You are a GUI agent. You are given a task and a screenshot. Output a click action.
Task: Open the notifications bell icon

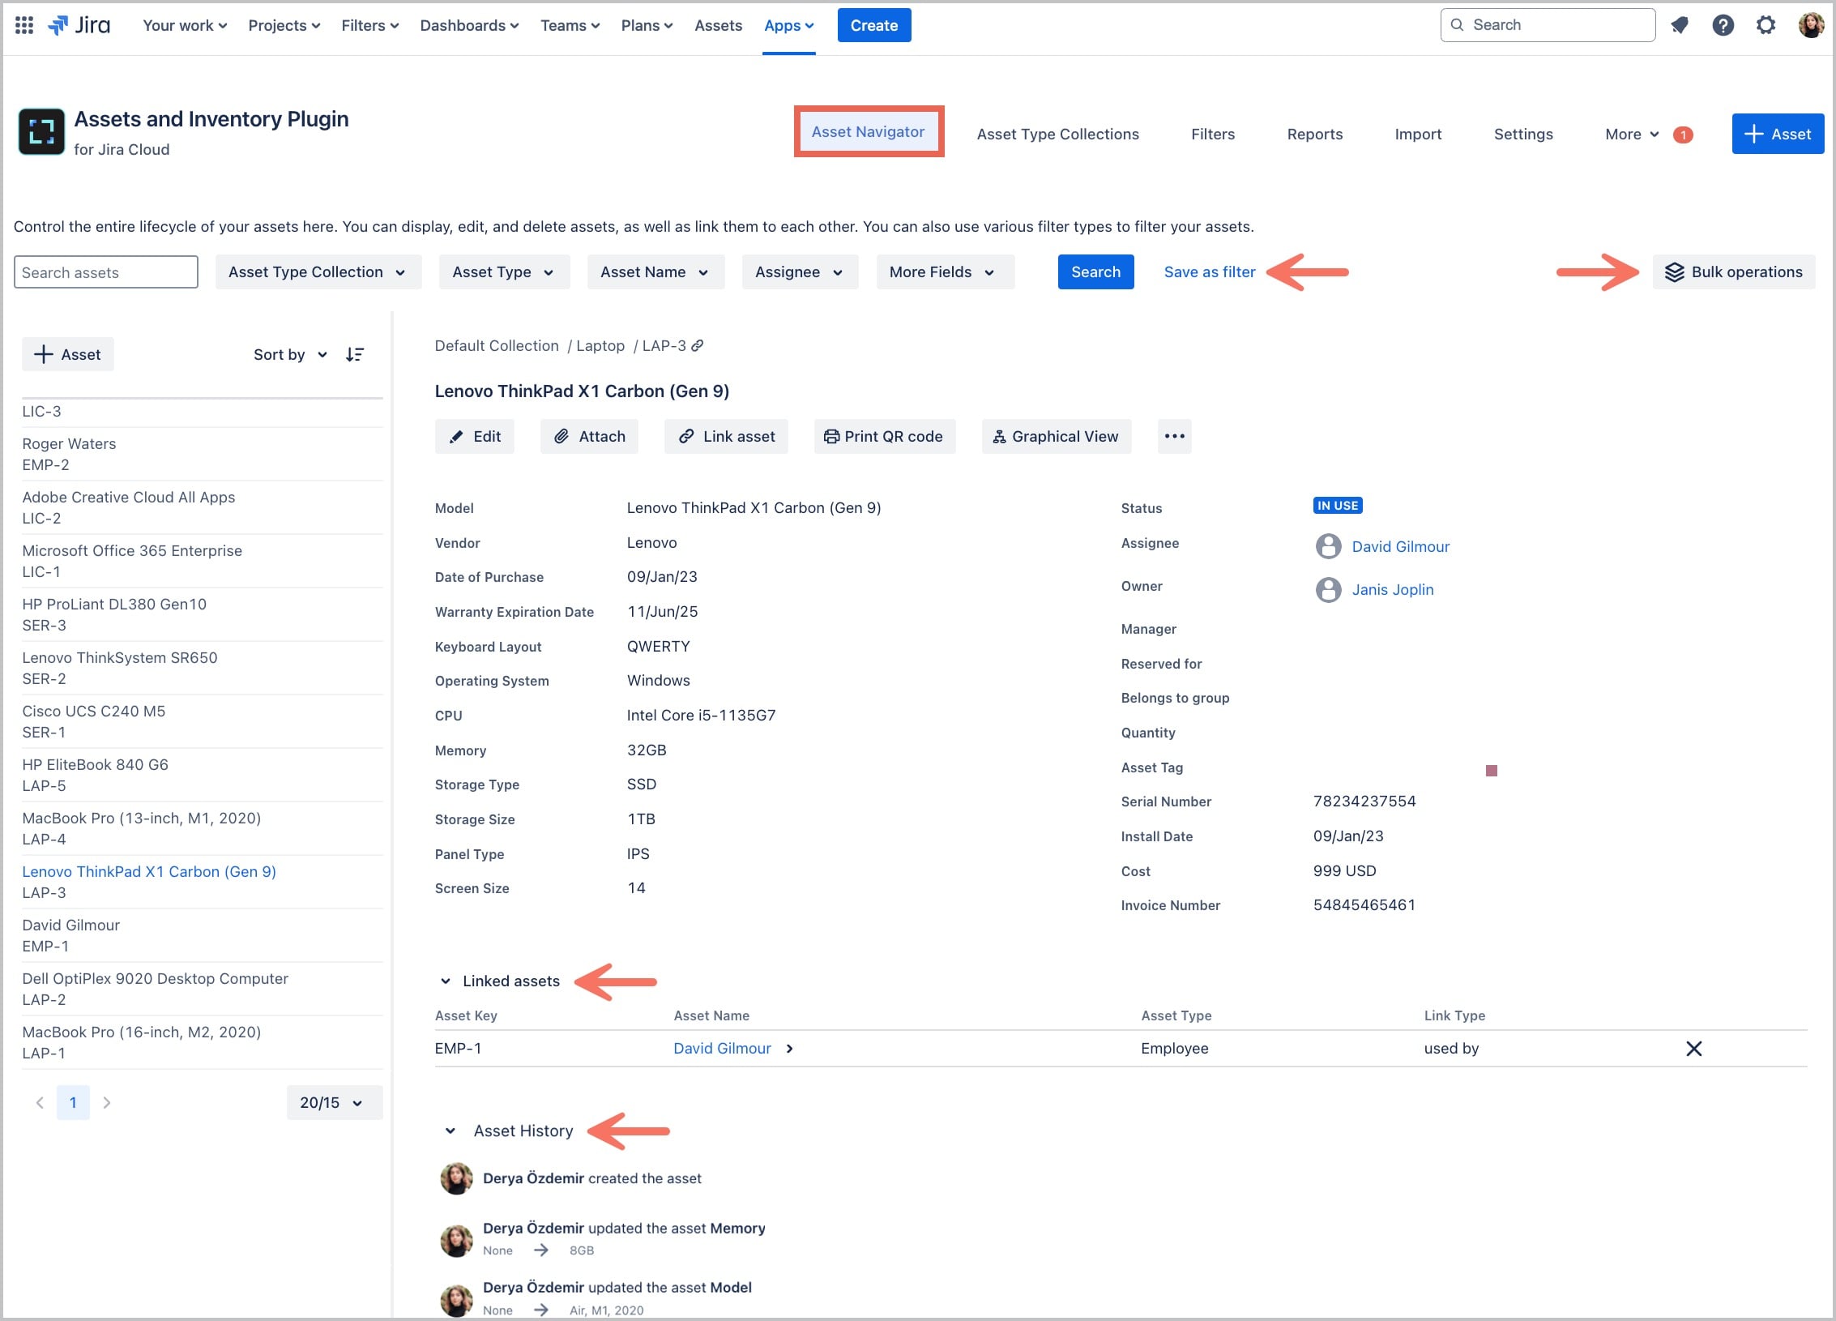point(1680,25)
